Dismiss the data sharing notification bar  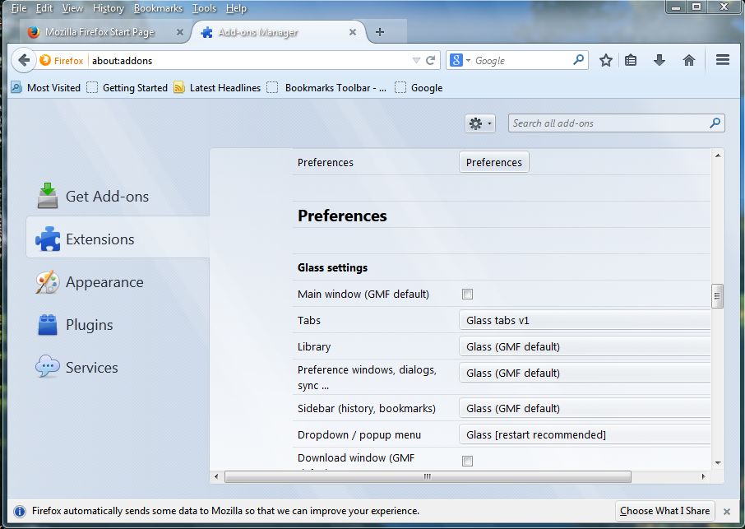[726, 512]
